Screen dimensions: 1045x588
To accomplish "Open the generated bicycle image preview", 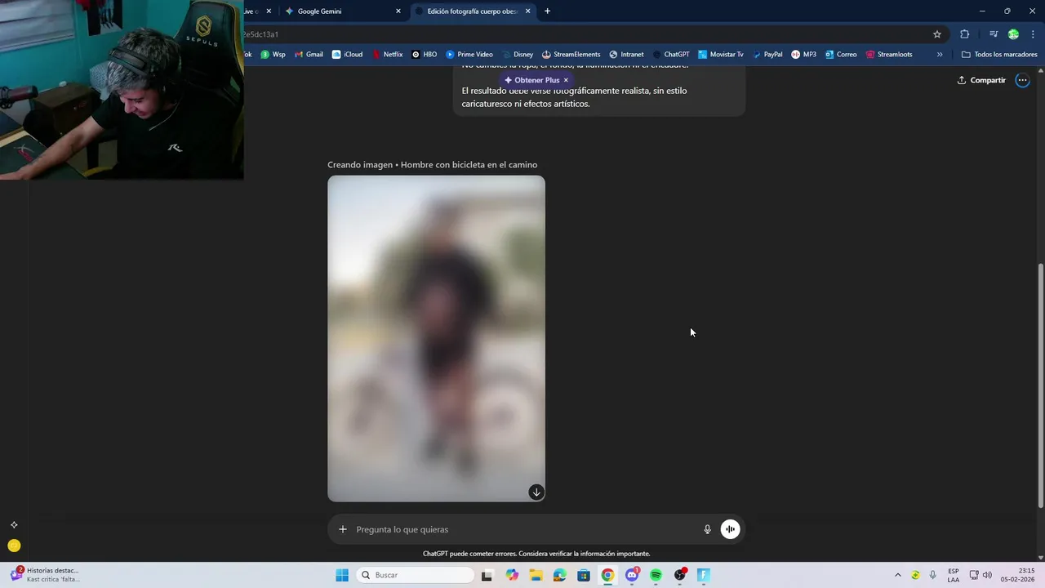I will [x=436, y=338].
